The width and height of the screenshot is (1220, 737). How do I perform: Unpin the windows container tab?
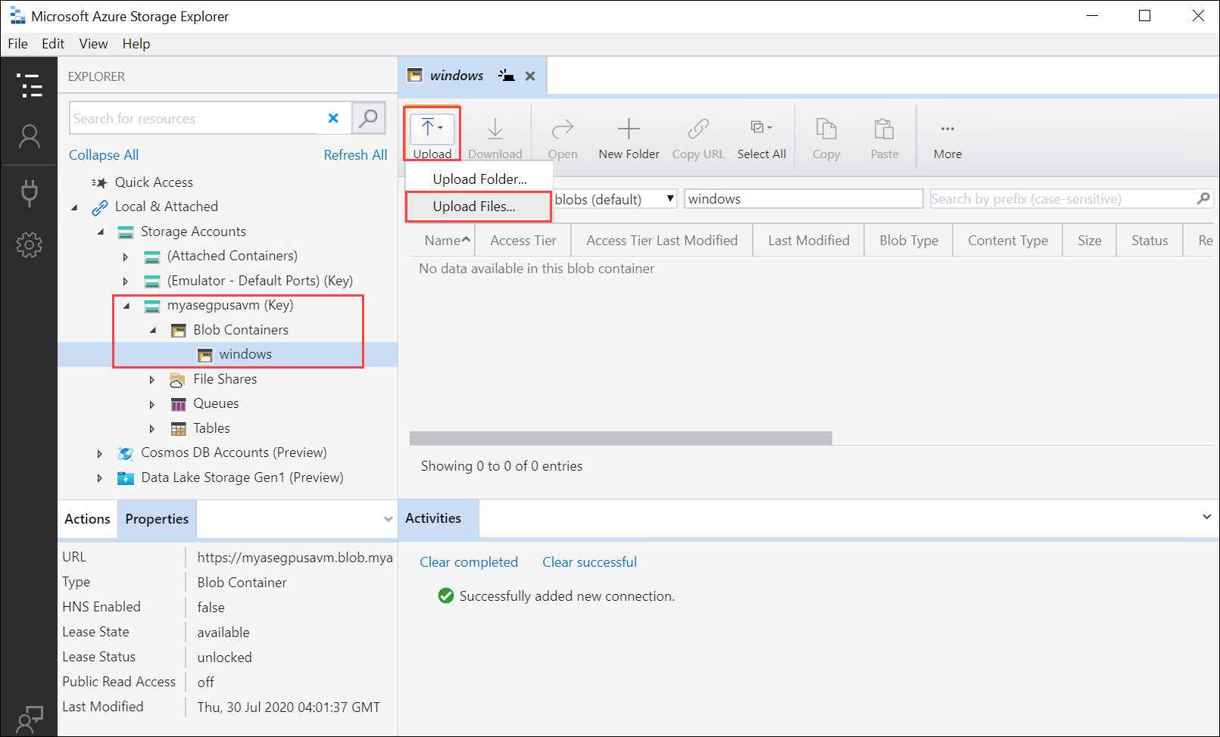click(x=506, y=76)
